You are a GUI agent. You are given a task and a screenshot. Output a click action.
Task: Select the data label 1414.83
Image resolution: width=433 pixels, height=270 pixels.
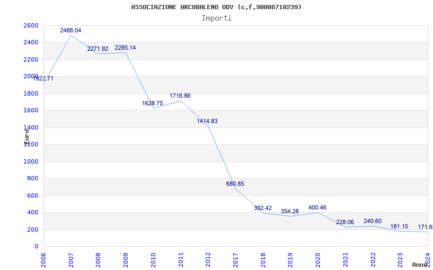(207, 121)
